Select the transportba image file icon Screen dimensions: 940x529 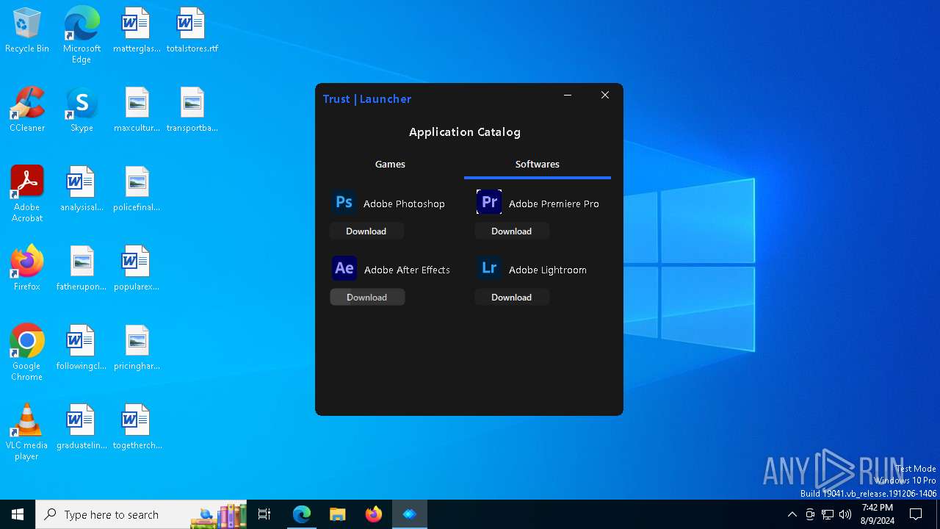tap(192, 110)
